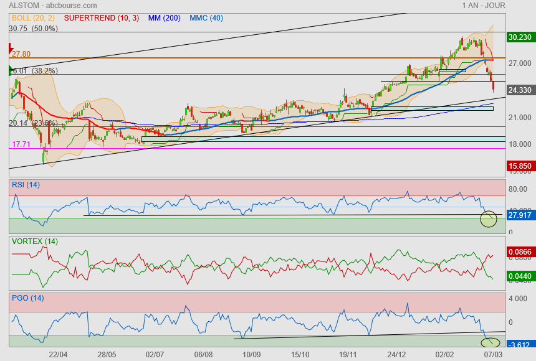Click the green 0.0440 Vortex value tag
Image resolution: width=536 pixels, height=361 pixels.
point(520,276)
